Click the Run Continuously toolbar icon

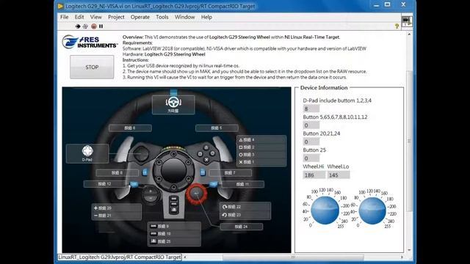pyautogui.click(x=85, y=26)
